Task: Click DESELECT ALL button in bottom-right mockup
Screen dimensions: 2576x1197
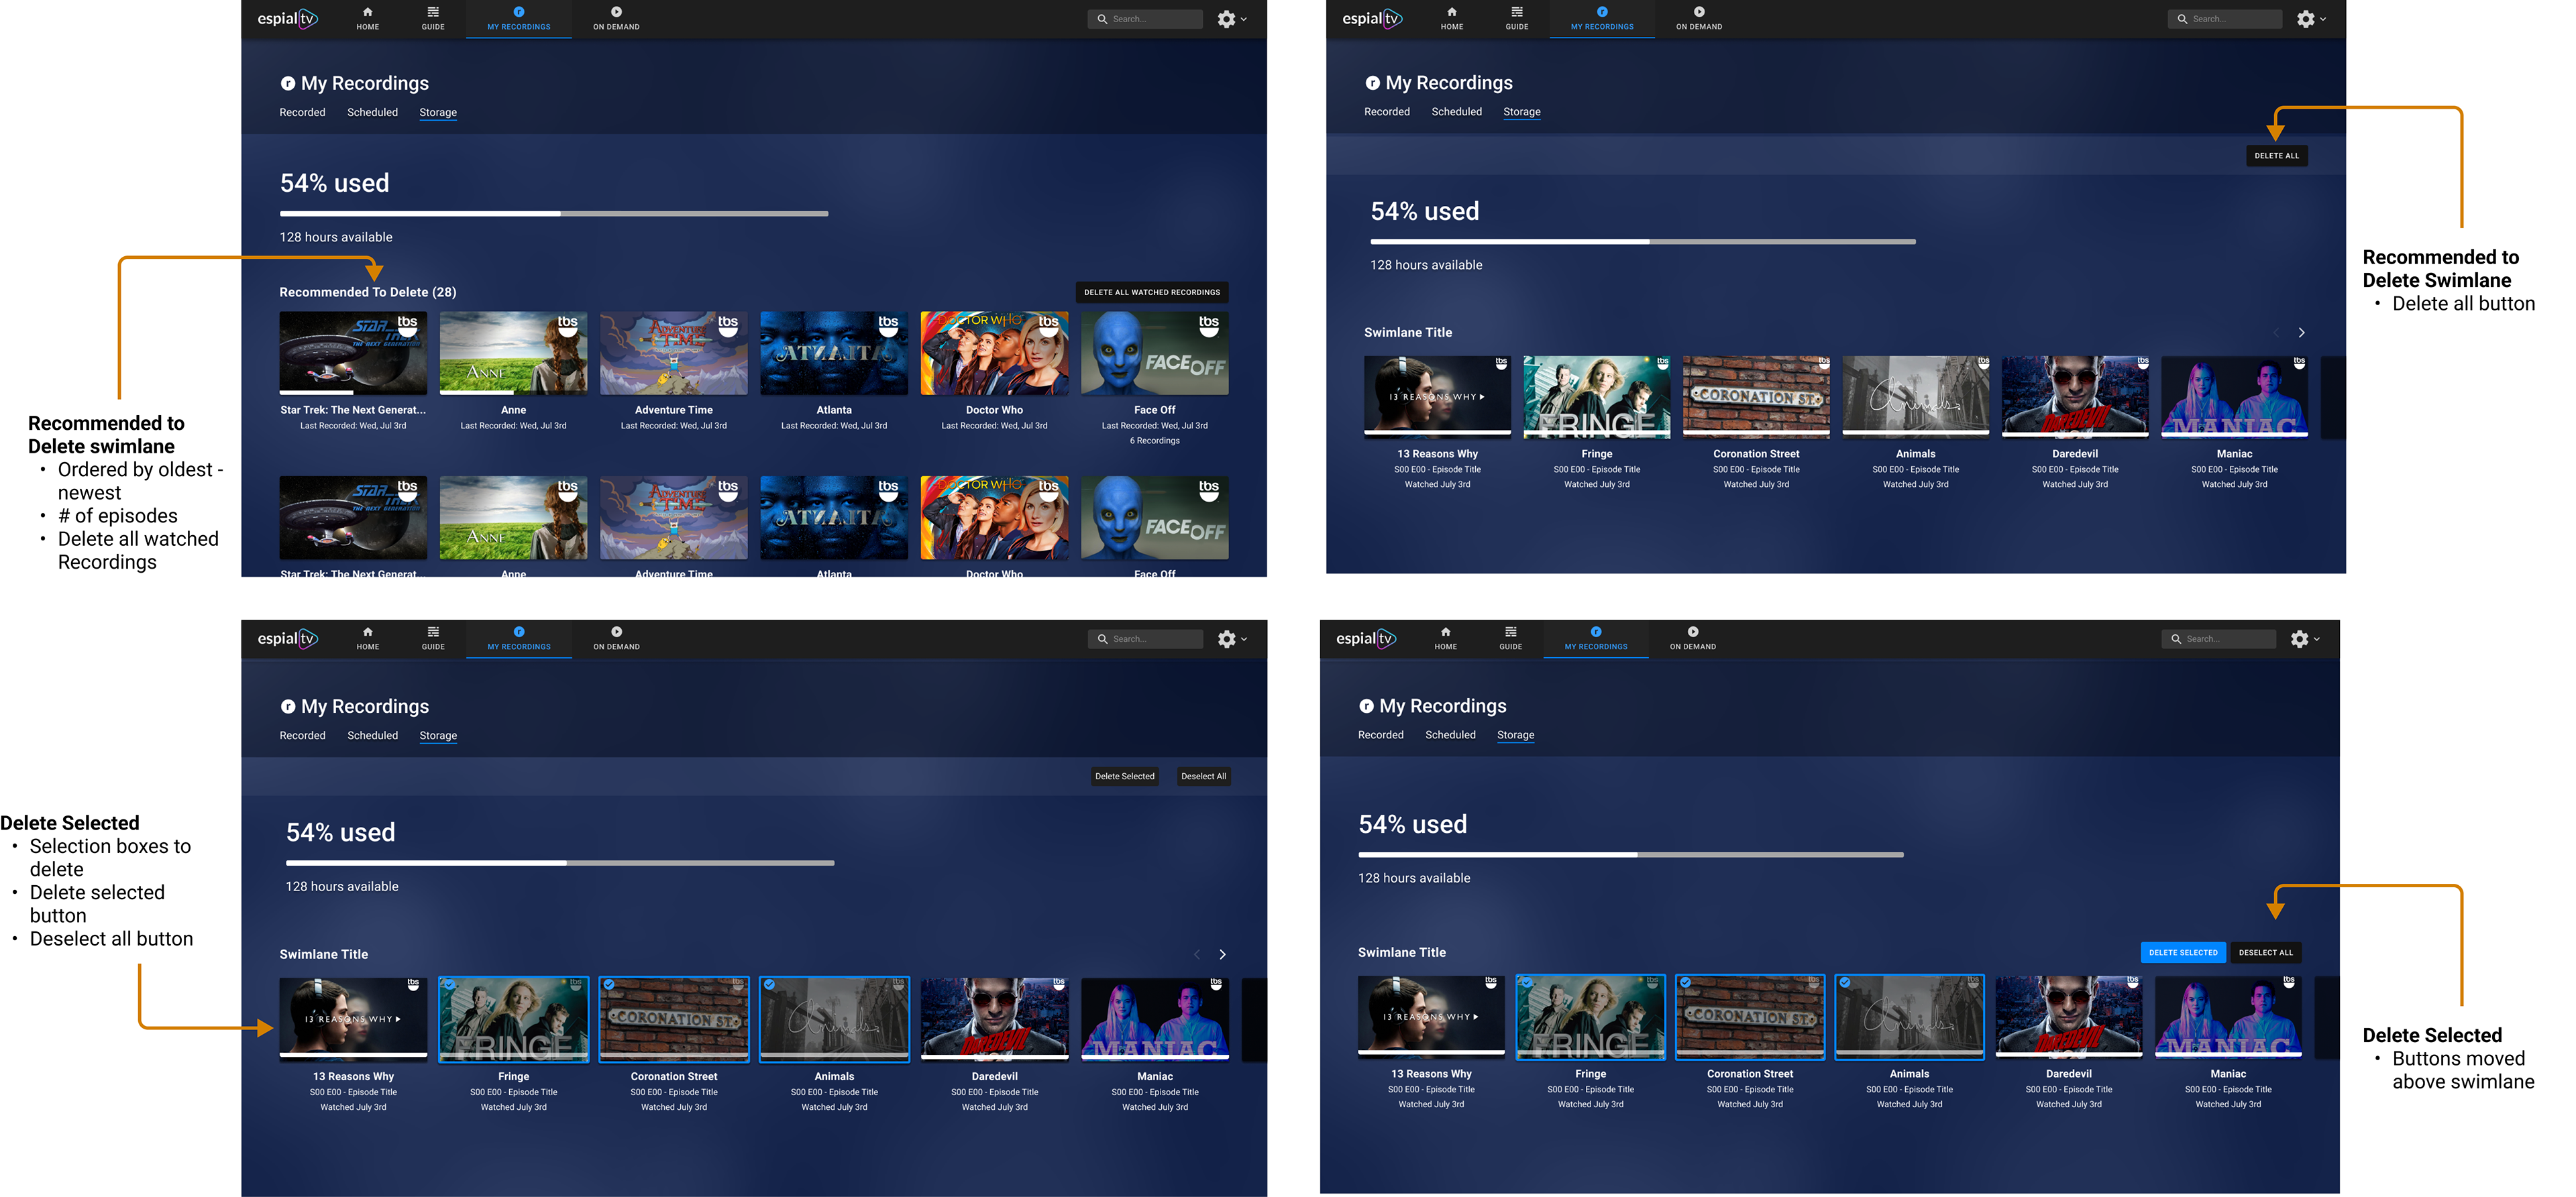Action: [x=2265, y=953]
